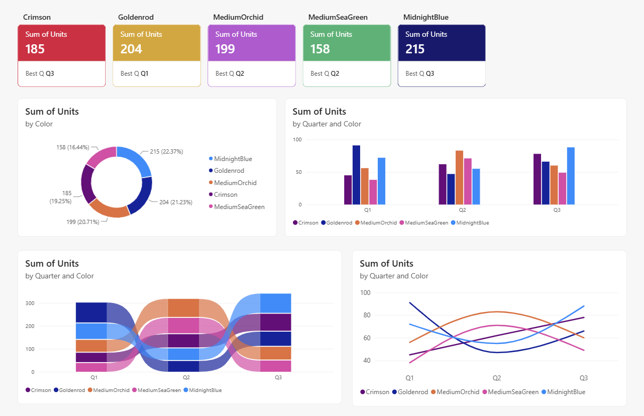
Task: Click the tall dark blue Goldenrod bar in Q1
Action: [356, 175]
